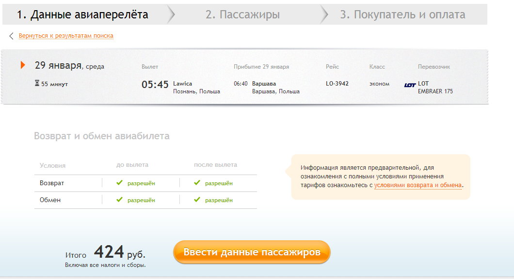Click green checkmark for Возврат до вылета

(119, 183)
